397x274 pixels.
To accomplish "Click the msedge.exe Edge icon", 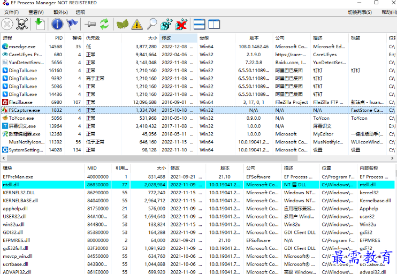I will point(5,47).
